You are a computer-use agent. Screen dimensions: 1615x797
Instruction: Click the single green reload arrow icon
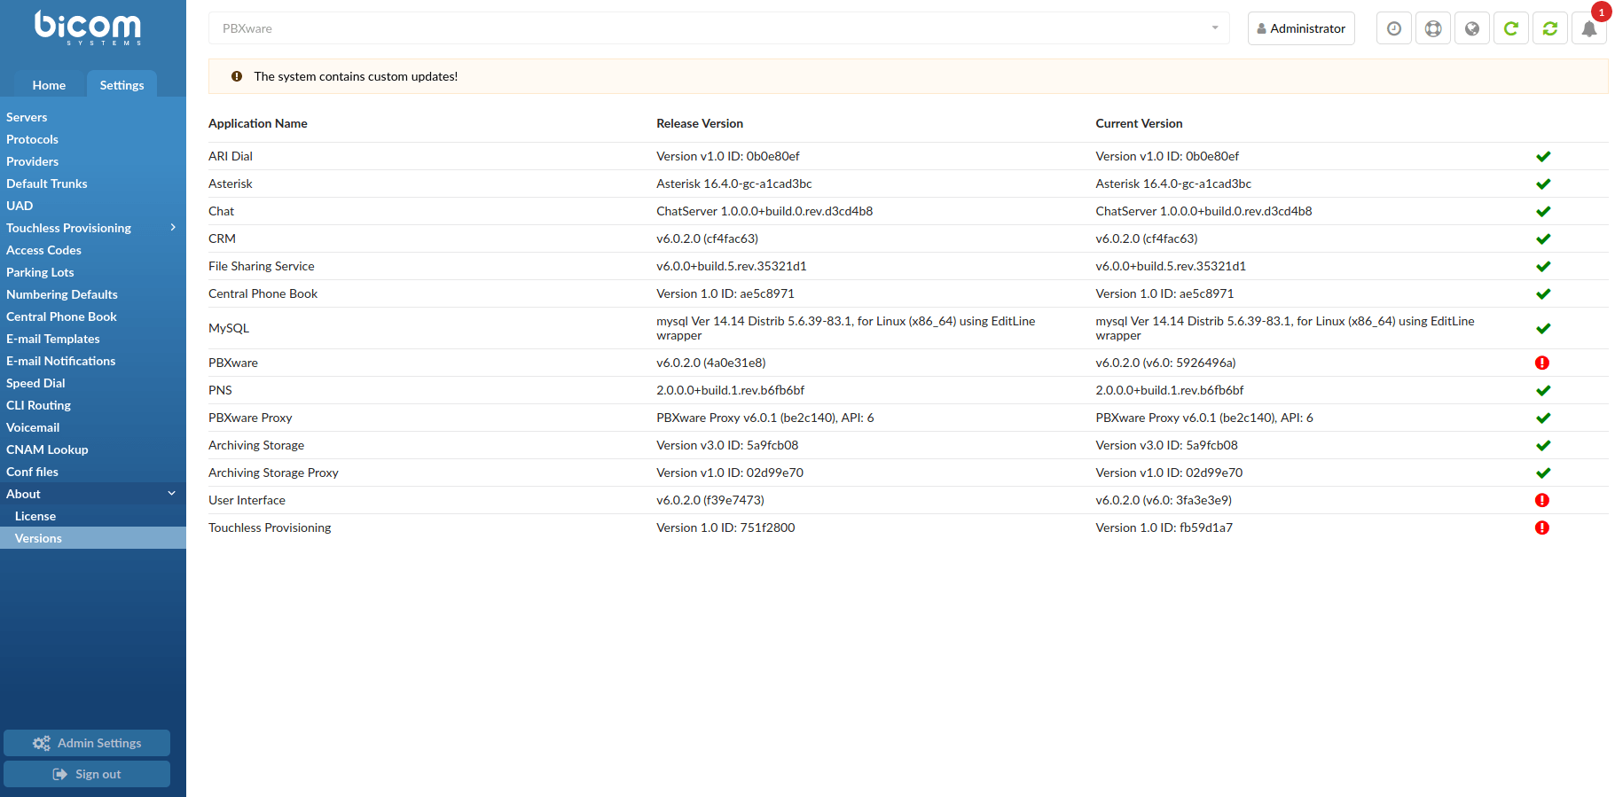point(1511,28)
